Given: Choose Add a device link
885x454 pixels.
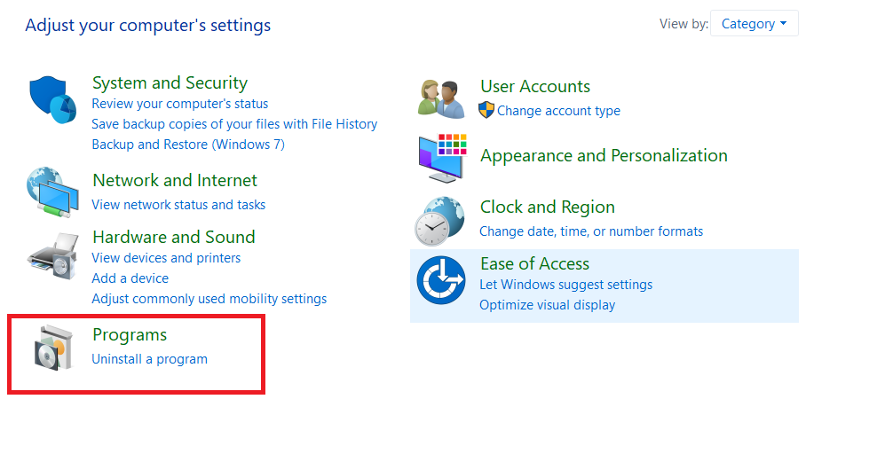Looking at the screenshot, I should click(130, 278).
